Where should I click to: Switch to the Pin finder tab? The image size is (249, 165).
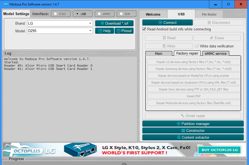[209, 14]
